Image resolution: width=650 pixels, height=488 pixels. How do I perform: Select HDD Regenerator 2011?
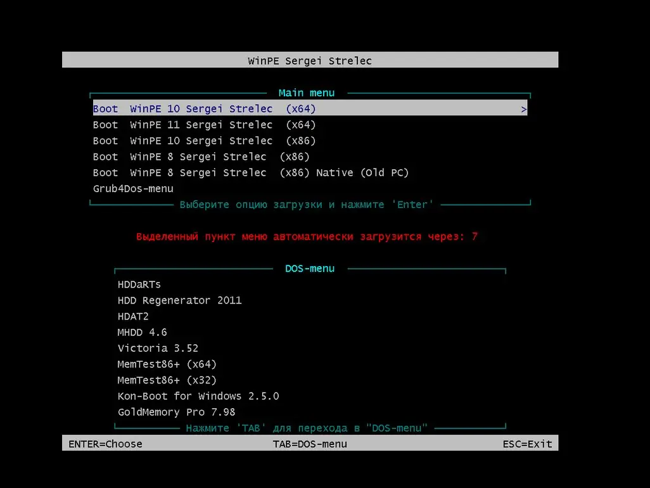[179, 300]
